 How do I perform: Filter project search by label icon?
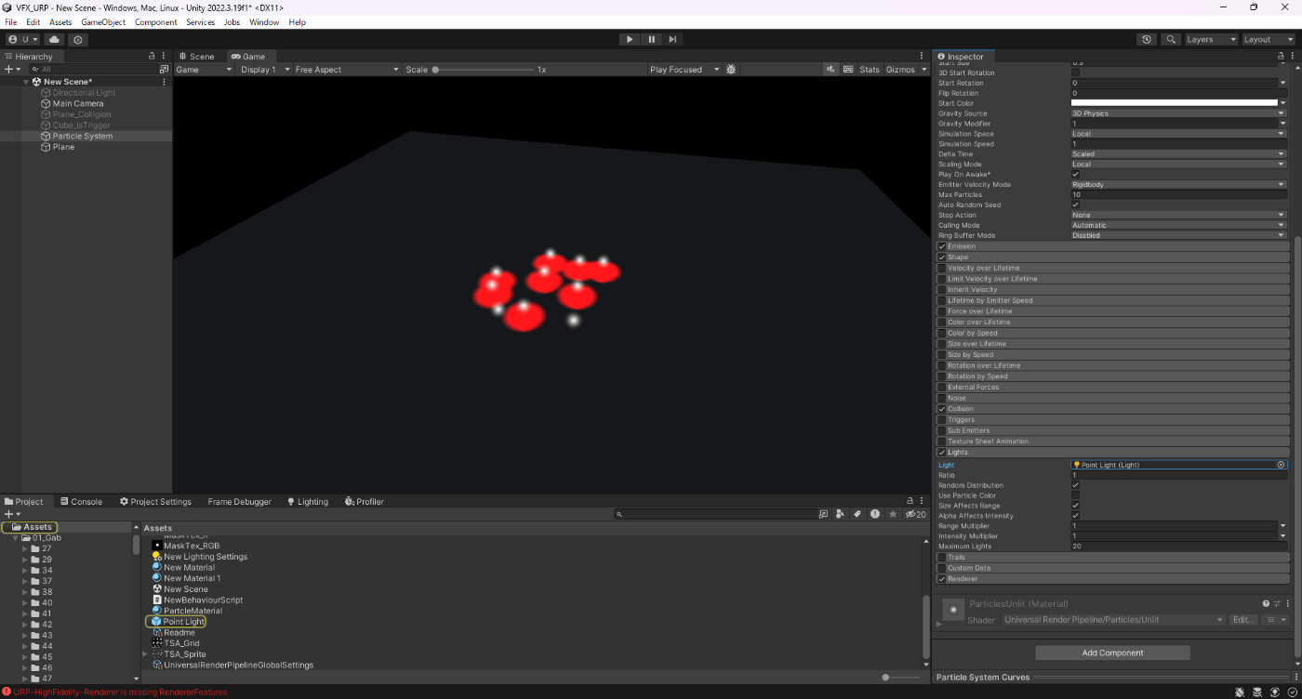857,514
